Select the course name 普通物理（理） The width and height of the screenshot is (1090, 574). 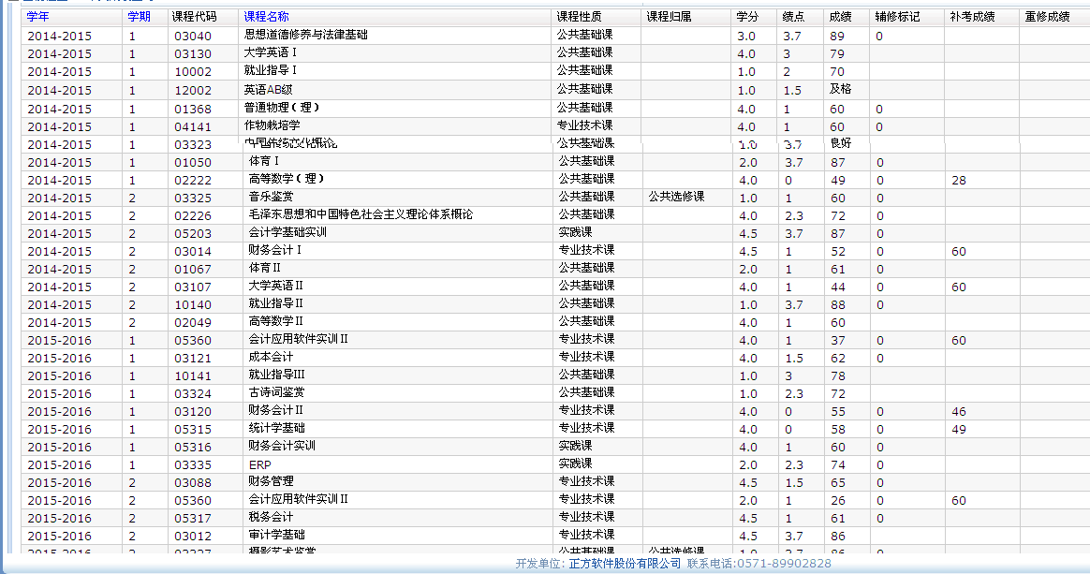282,108
